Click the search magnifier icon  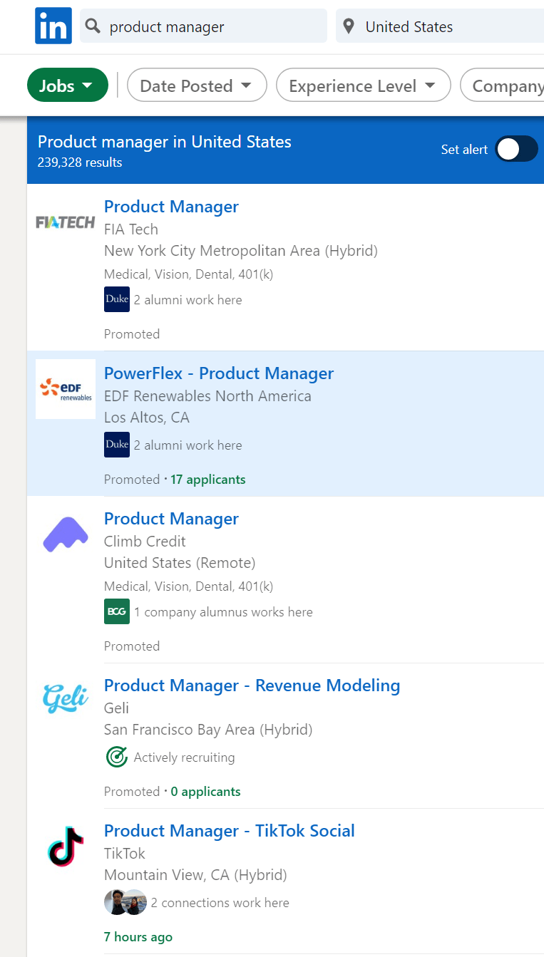[93, 26]
